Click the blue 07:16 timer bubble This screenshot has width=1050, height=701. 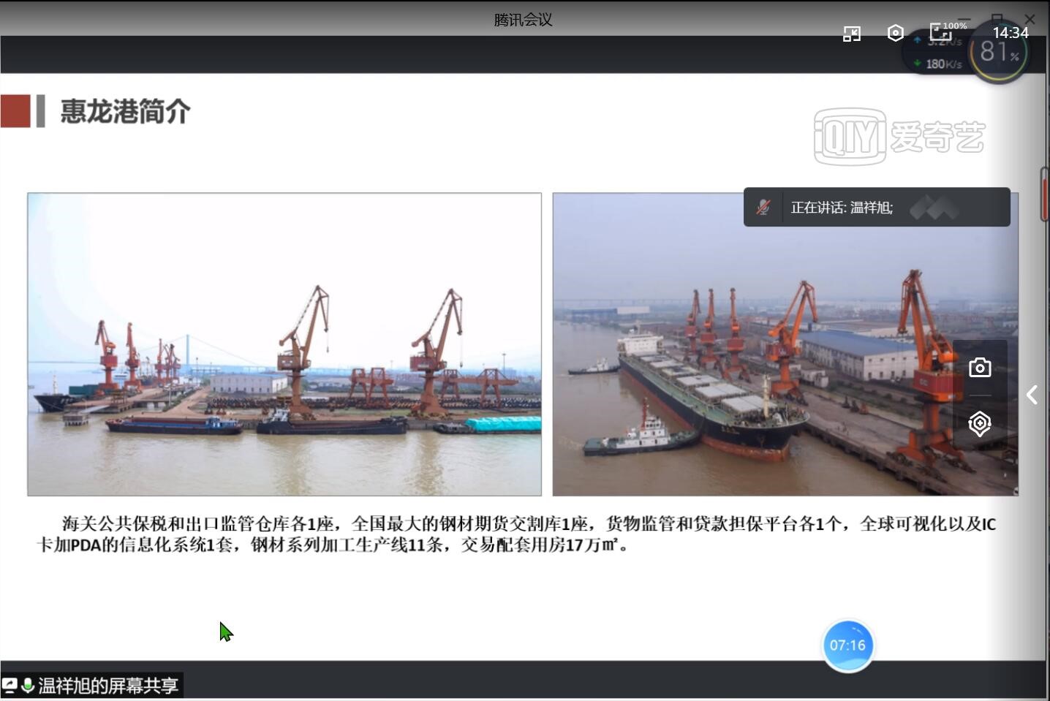847,645
